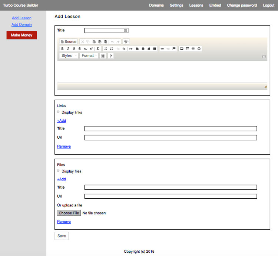Maximize the editor window
The height and width of the screenshot is (256, 278).
click(x=103, y=56)
